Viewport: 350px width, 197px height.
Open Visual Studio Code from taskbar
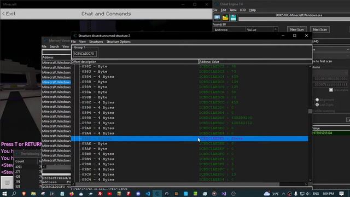point(148,194)
